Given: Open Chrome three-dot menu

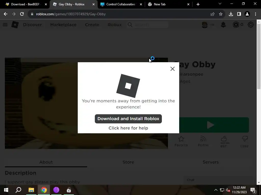Looking at the screenshot, I should coord(255,14).
